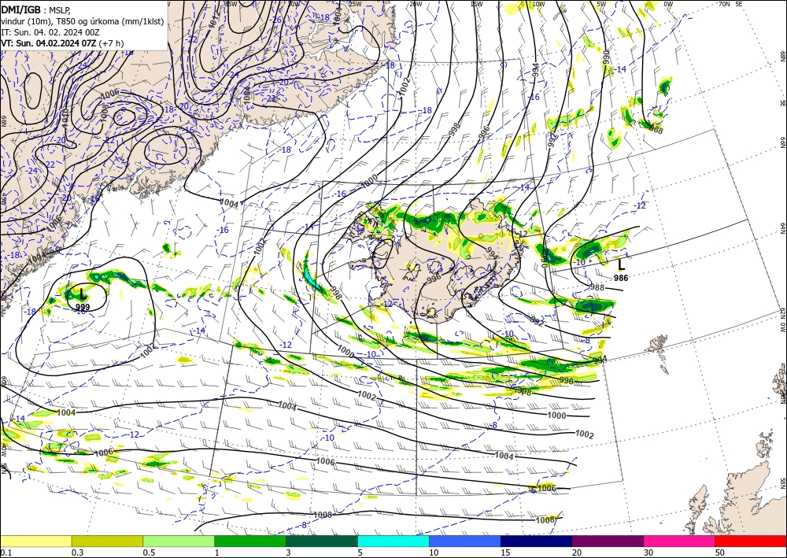
Task: Pick the blue 10–15 legend swatch
Action: [x=465, y=541]
